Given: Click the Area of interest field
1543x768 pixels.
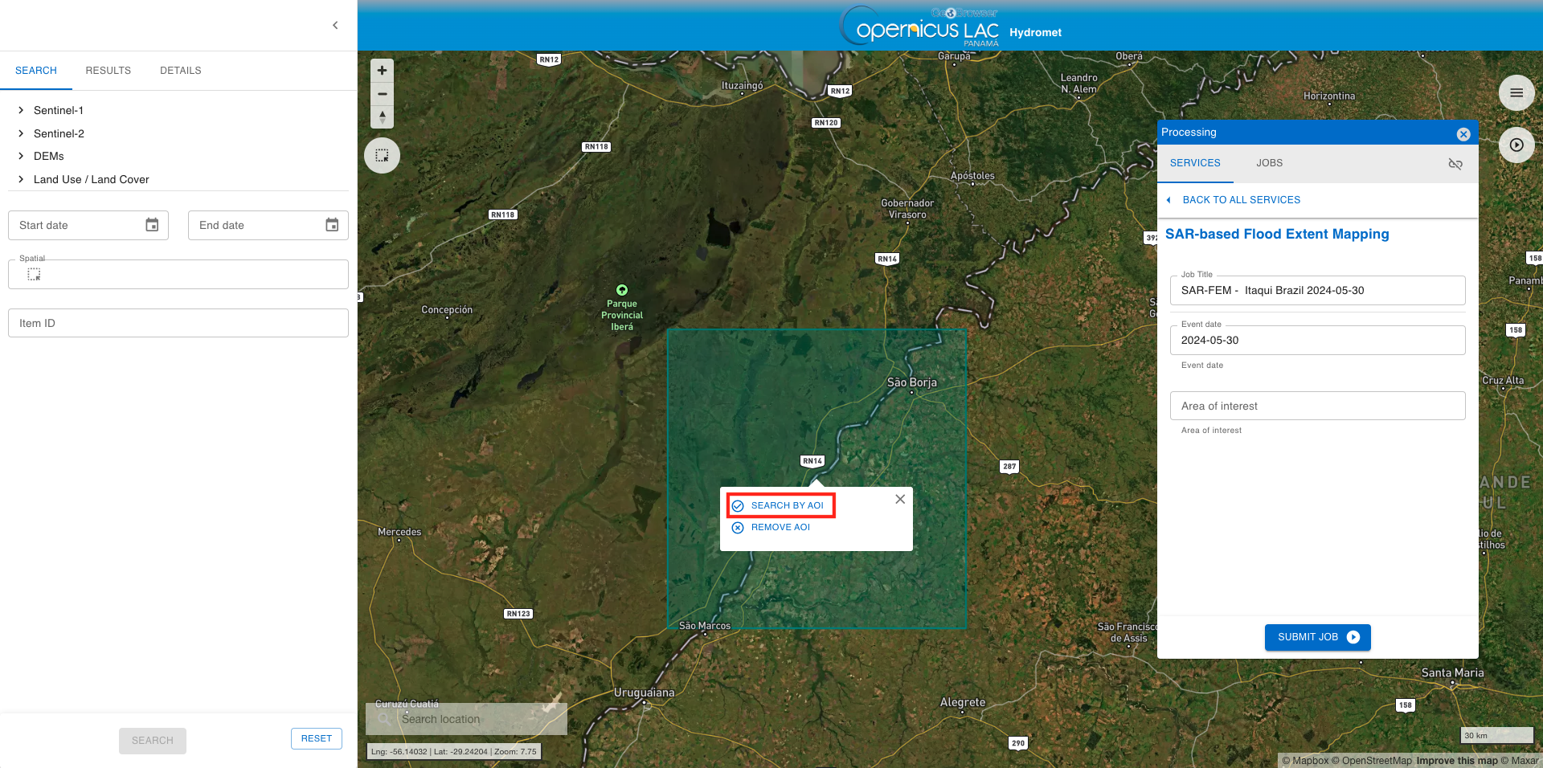Looking at the screenshot, I should click(1317, 406).
